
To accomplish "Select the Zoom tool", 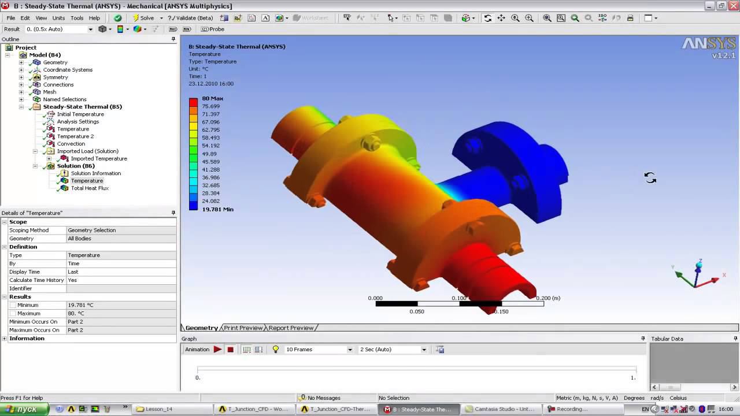I will (x=515, y=18).
